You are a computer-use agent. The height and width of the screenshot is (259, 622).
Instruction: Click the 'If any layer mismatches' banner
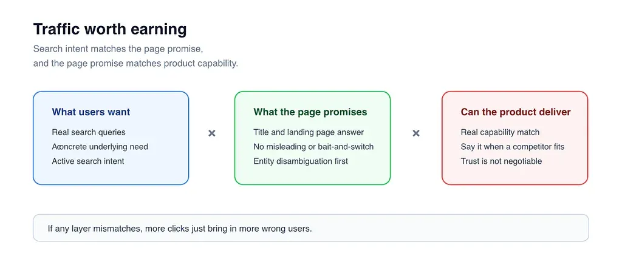coord(311,228)
